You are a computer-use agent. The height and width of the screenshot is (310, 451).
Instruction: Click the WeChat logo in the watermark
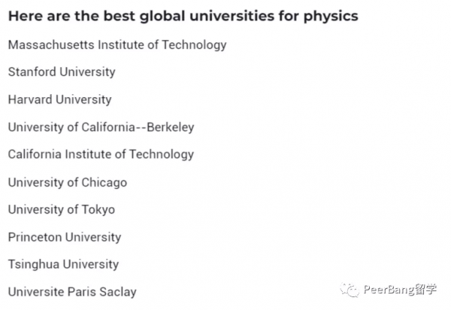(x=350, y=291)
